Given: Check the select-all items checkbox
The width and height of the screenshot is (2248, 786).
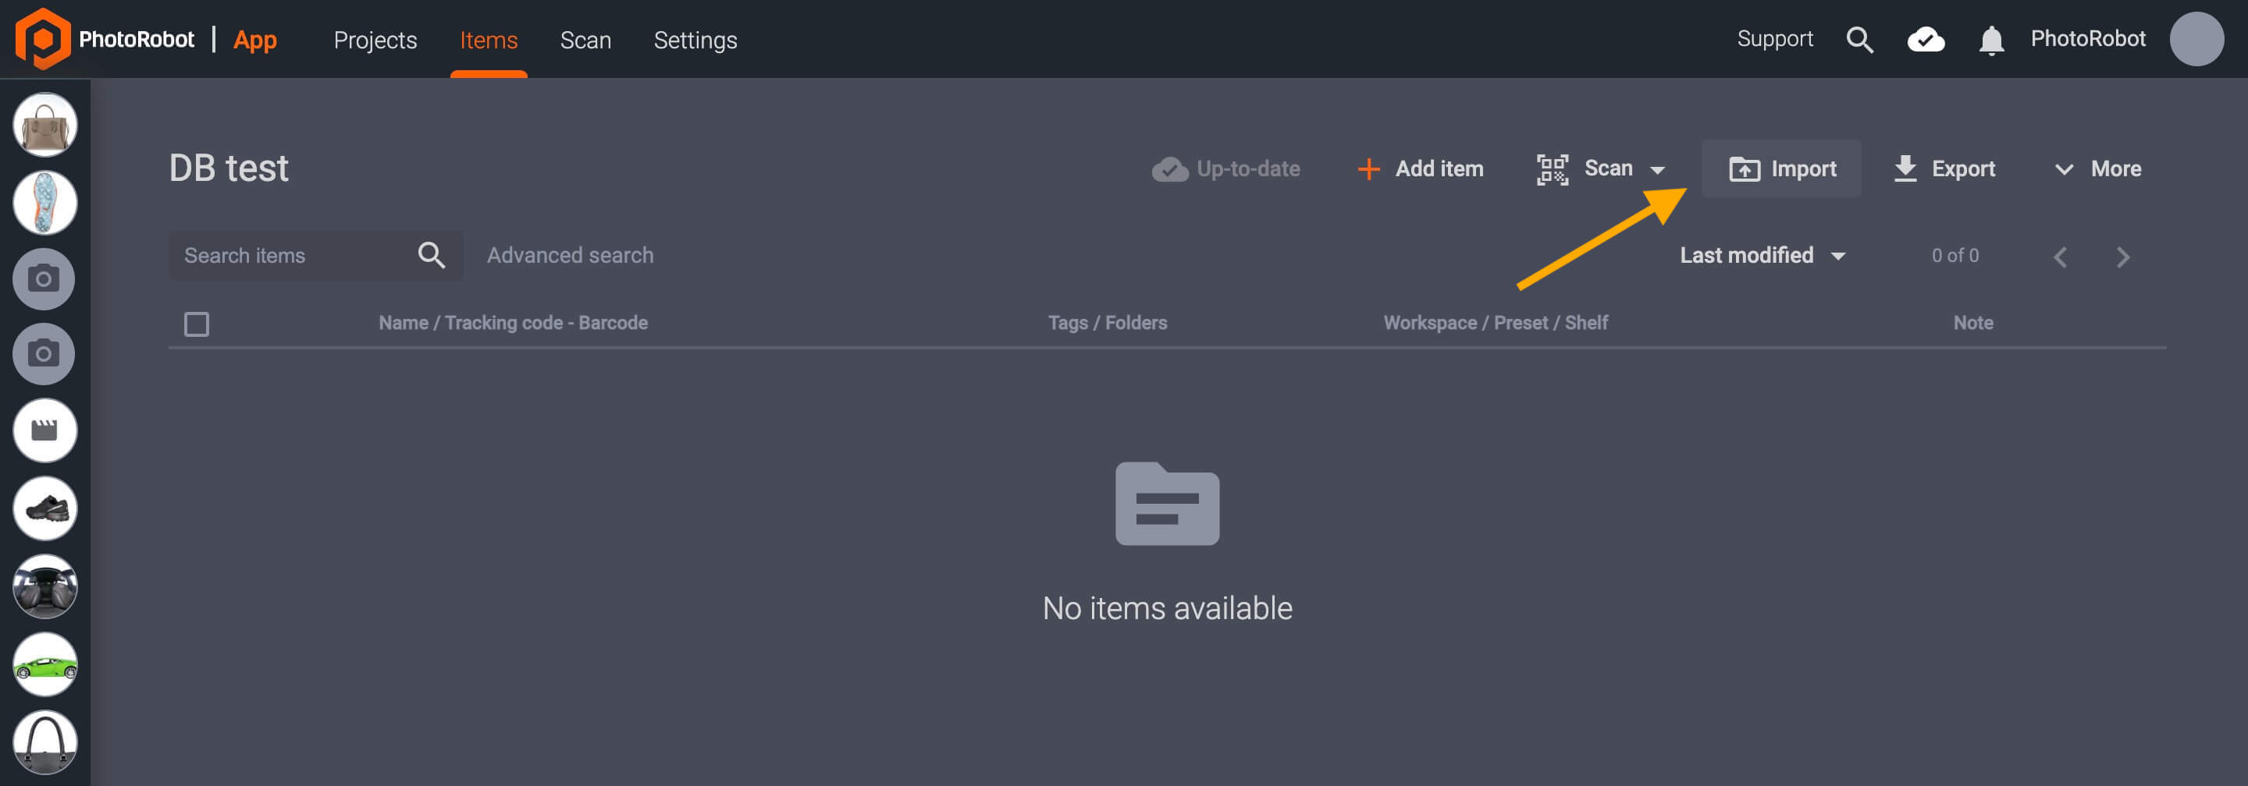Looking at the screenshot, I should tap(197, 324).
